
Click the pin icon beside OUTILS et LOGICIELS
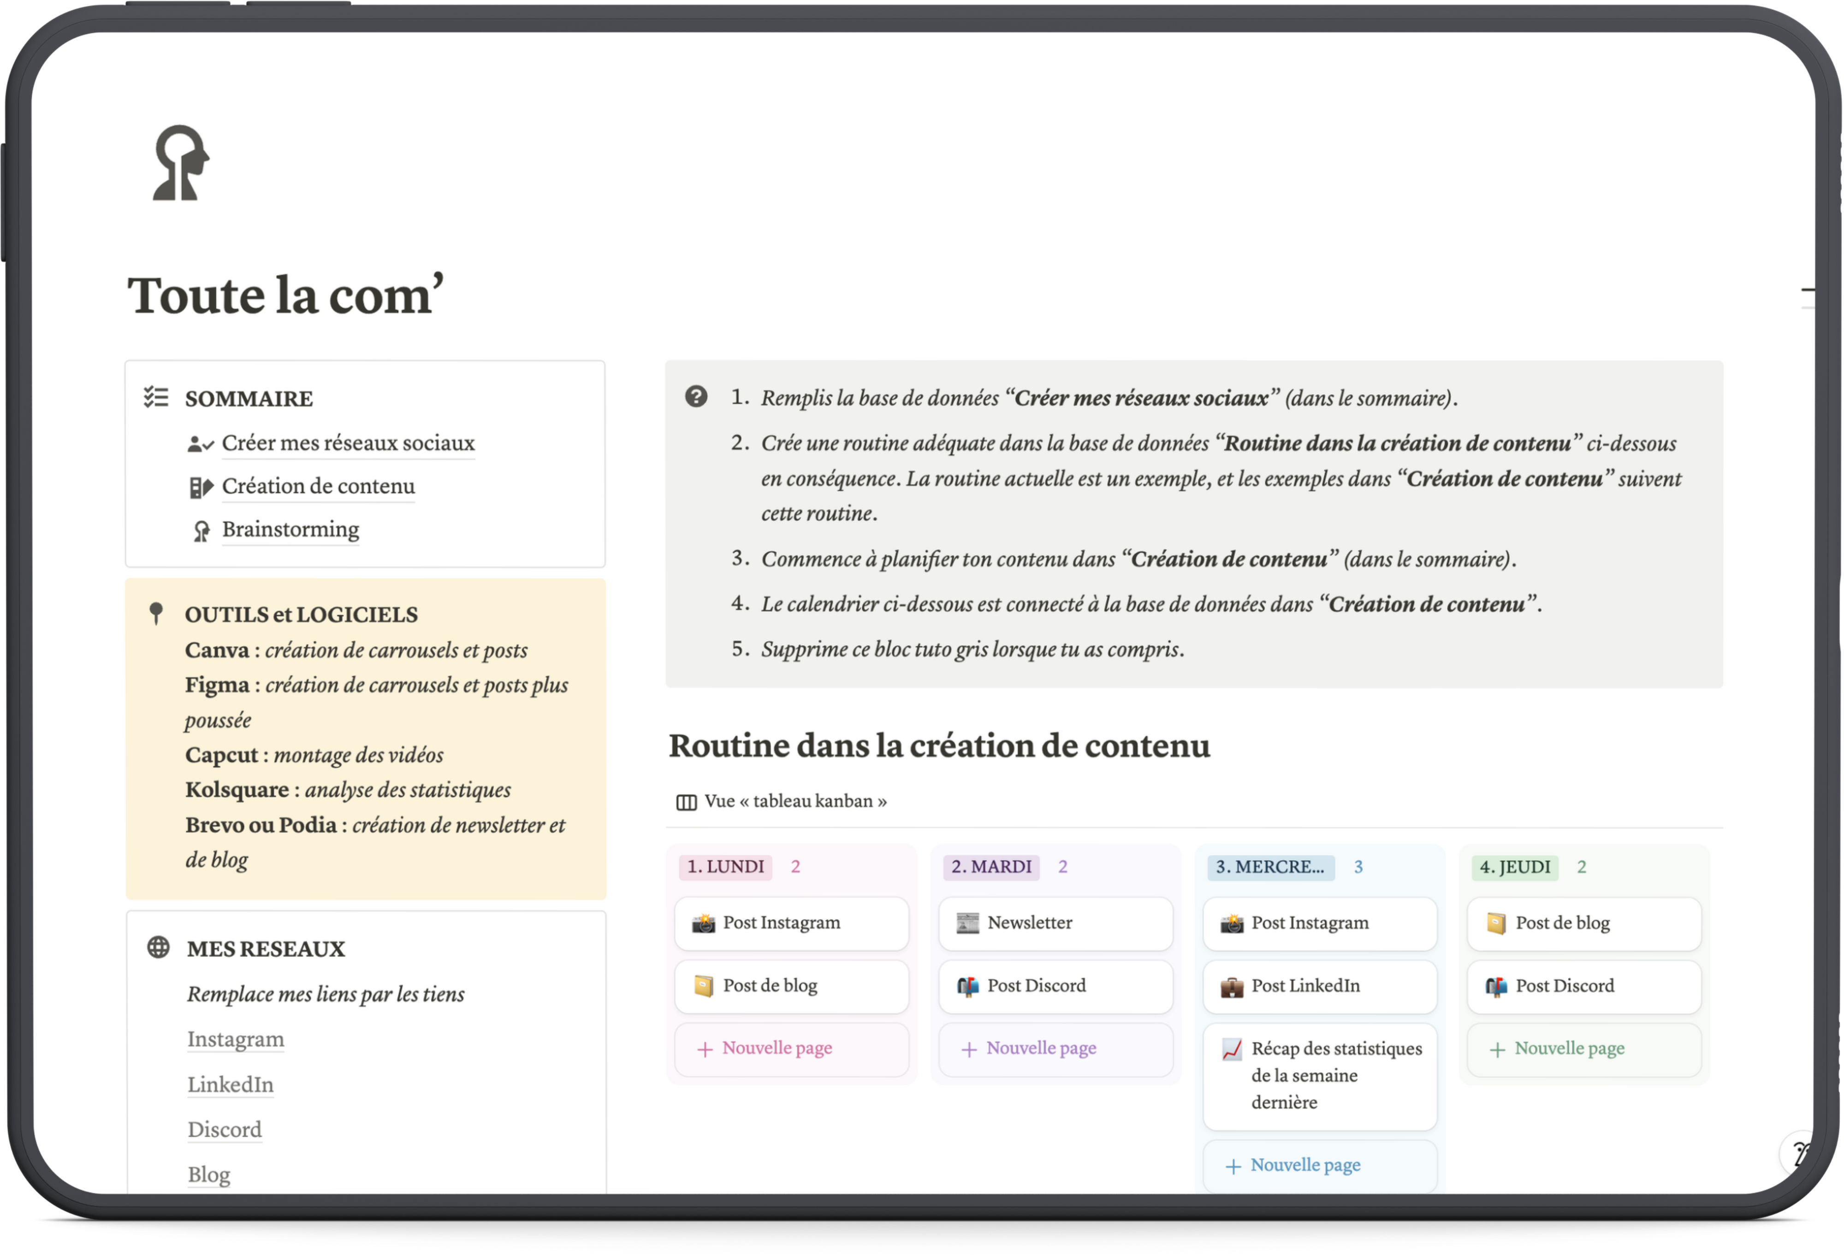(x=156, y=613)
